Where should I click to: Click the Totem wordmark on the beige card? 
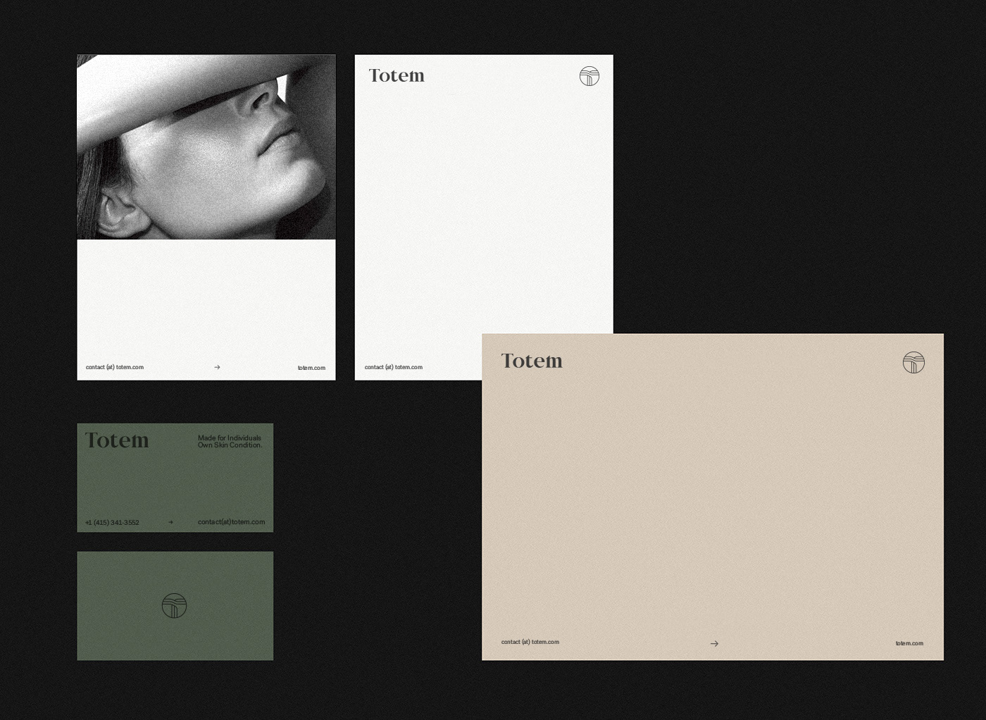[x=532, y=361]
